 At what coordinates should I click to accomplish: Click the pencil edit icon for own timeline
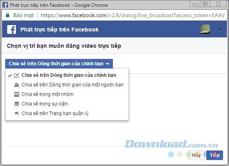[x=17, y=75]
